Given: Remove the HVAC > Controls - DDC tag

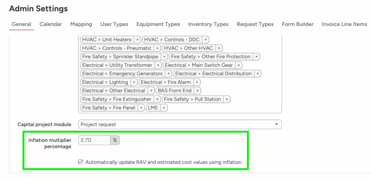Looking at the screenshot, I should (205, 40).
